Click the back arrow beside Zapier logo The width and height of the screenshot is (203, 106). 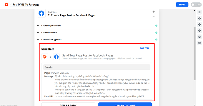[3, 4]
